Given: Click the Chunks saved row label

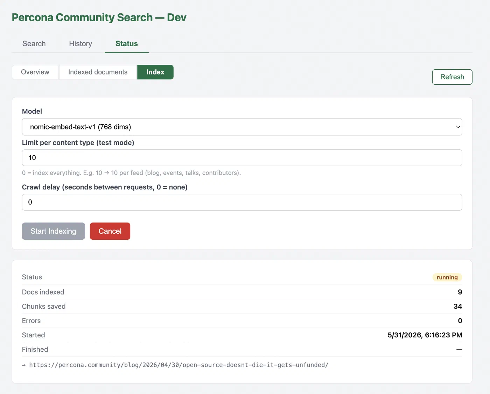Looking at the screenshot, I should pos(44,307).
